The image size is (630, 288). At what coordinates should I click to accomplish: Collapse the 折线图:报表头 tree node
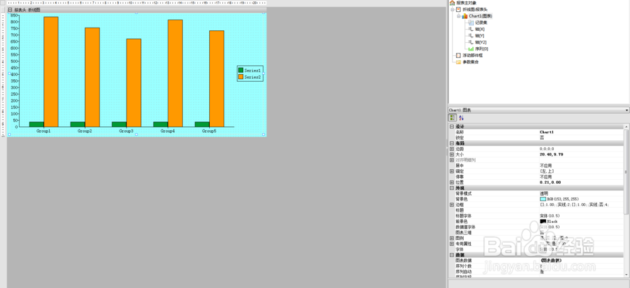click(453, 9)
